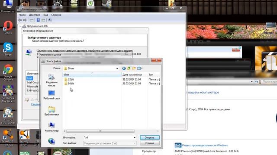
Task: Open the AVG PC Tuneup 2011 shortcut
Action: click(8, 116)
